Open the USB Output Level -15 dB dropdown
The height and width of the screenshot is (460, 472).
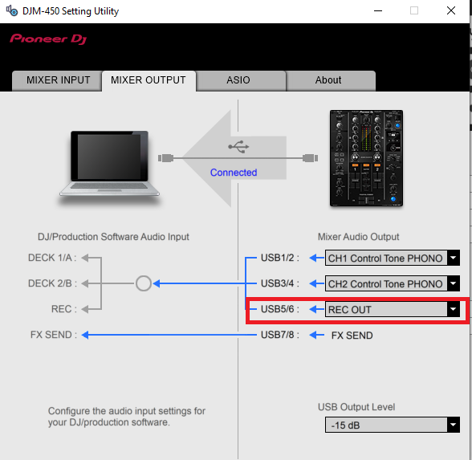coord(393,425)
